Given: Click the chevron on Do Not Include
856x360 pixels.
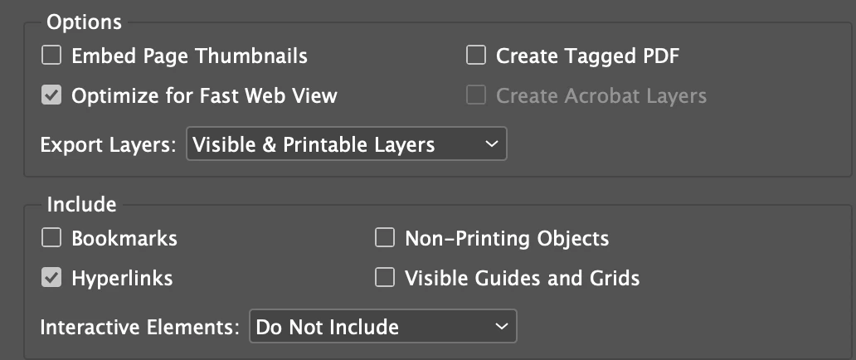Looking at the screenshot, I should tap(500, 327).
